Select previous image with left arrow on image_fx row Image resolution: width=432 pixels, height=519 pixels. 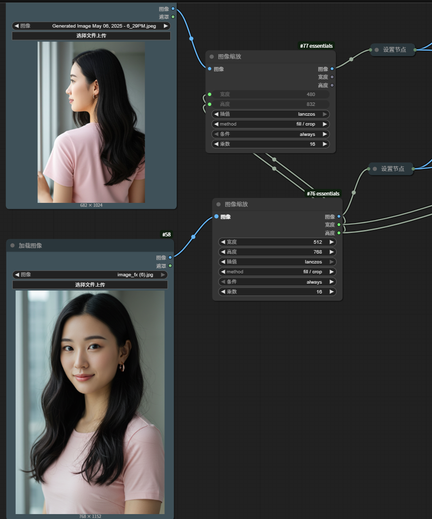(x=17, y=275)
